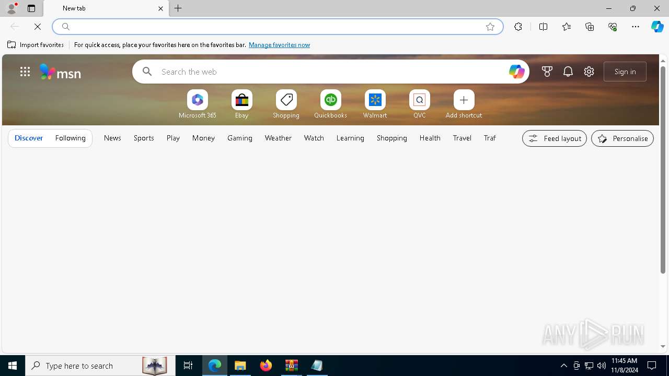Open the Copilot sidebar icon
The width and height of the screenshot is (669, 376).
coord(658,27)
